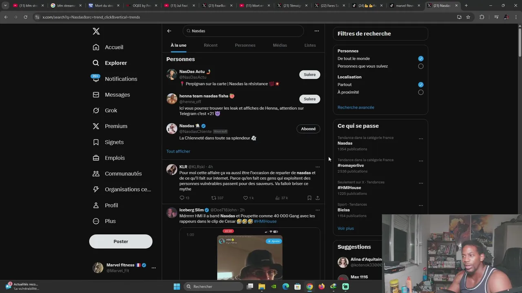Open #HMIHouse hashtag in Iceberg Slim's post
This screenshot has width=522, height=293.
pos(265,221)
